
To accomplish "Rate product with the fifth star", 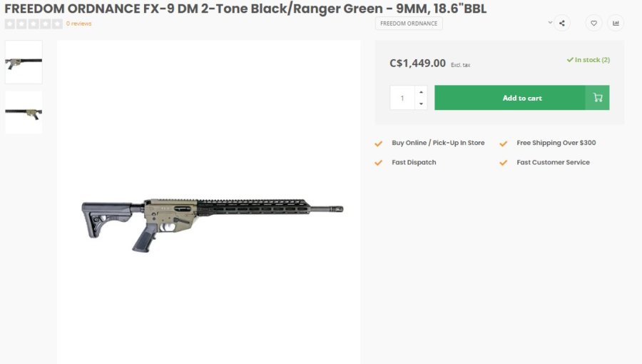I will tap(57, 24).
